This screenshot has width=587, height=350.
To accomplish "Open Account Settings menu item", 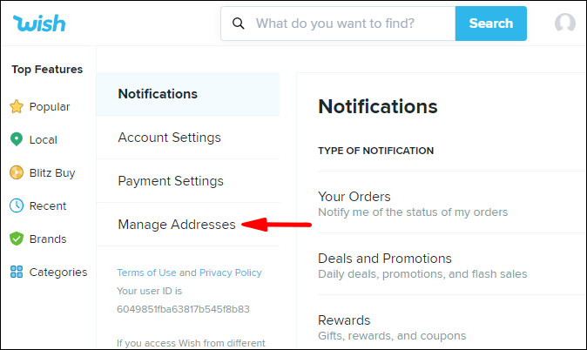I will pyautogui.click(x=169, y=138).
